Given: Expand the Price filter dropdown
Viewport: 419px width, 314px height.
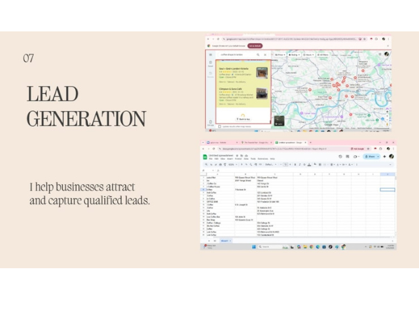Looking at the screenshot, I should click(280, 55).
